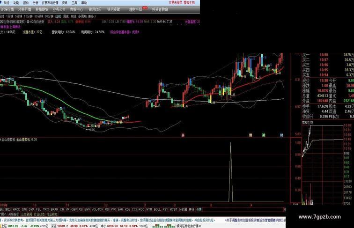Select the KDJ indicator
The width and height of the screenshot is (354, 228).
coord(127,209)
